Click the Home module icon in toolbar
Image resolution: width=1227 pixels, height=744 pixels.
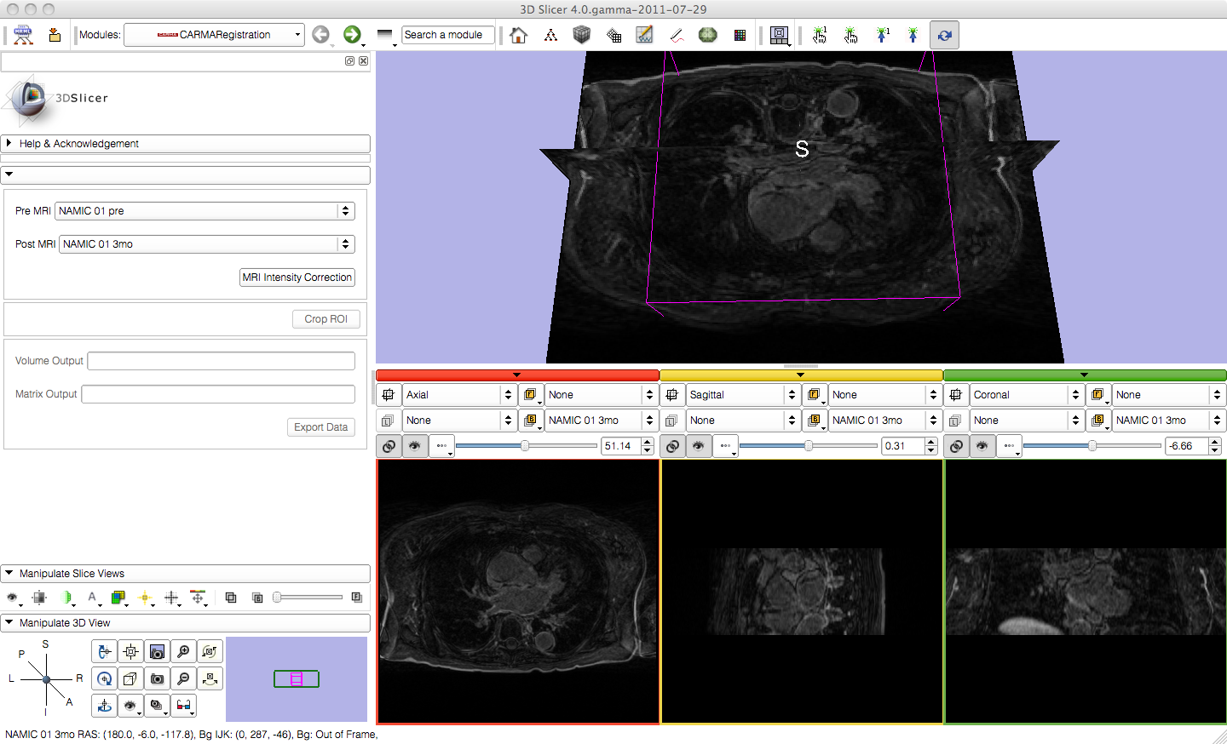[518, 35]
